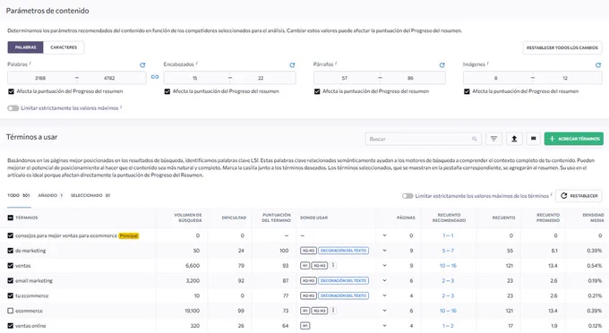This screenshot has width=609, height=333.
Task: Click the yellow Principal badge
Action: (129, 235)
